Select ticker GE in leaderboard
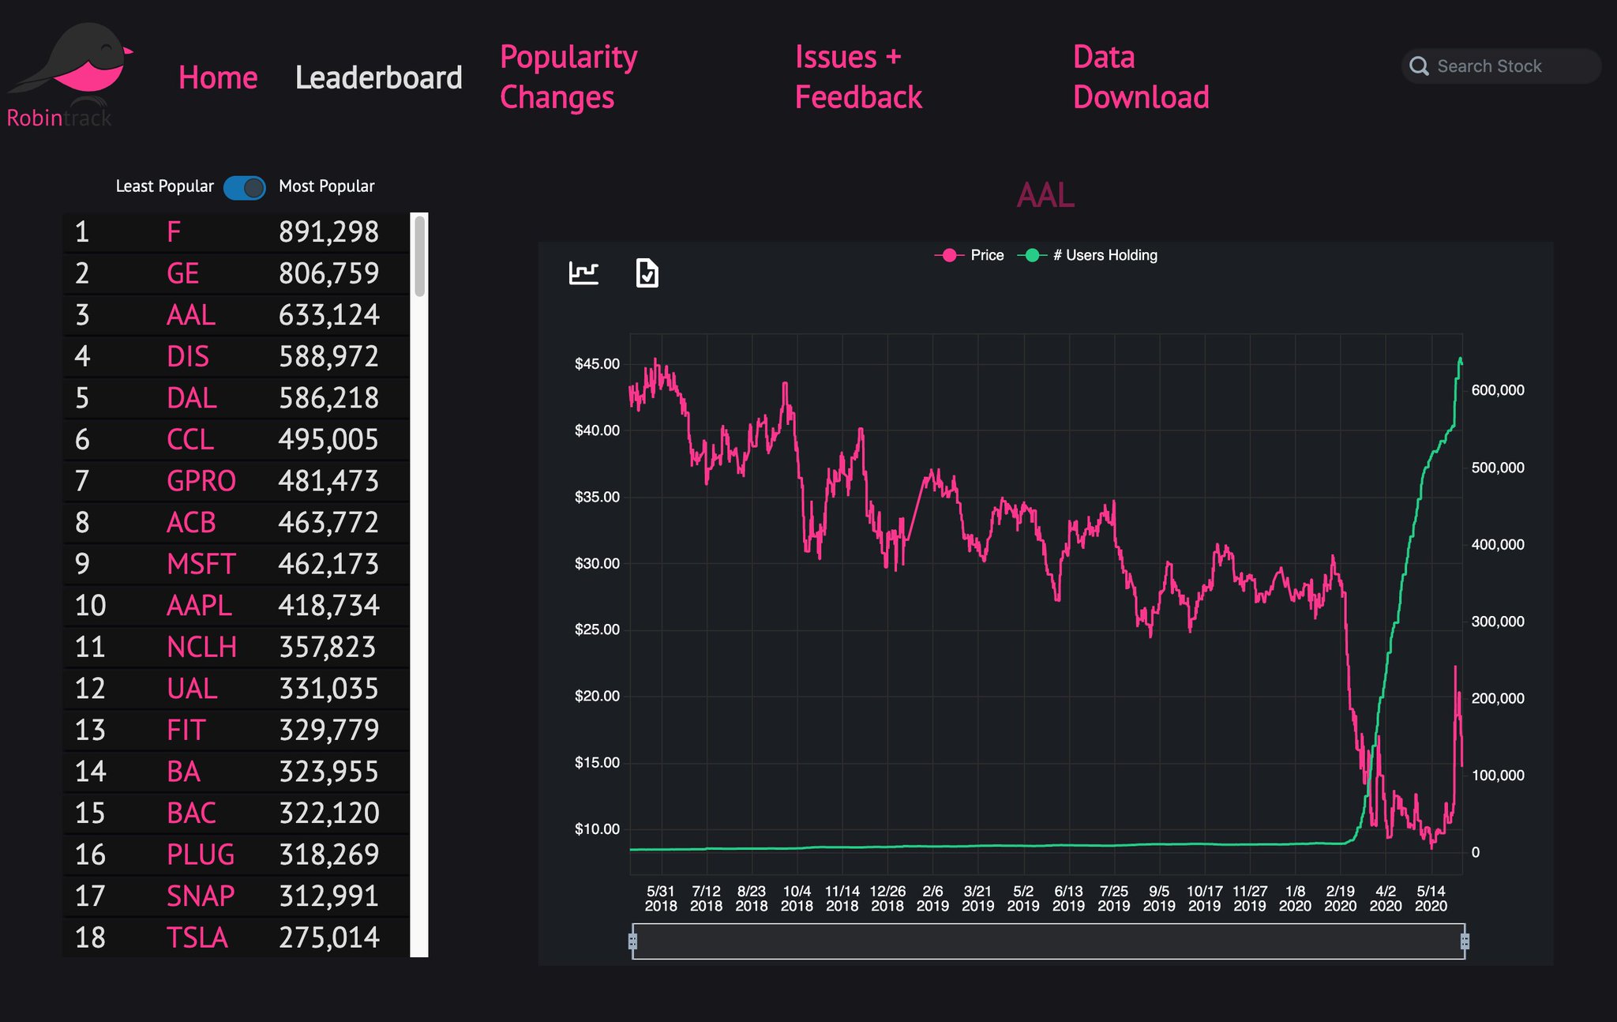The width and height of the screenshot is (1617, 1022). 182,273
